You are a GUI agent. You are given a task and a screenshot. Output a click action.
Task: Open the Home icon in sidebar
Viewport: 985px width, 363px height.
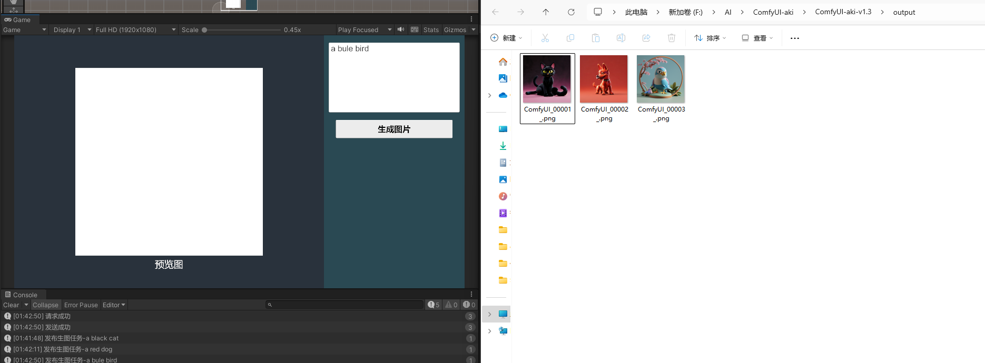[503, 62]
